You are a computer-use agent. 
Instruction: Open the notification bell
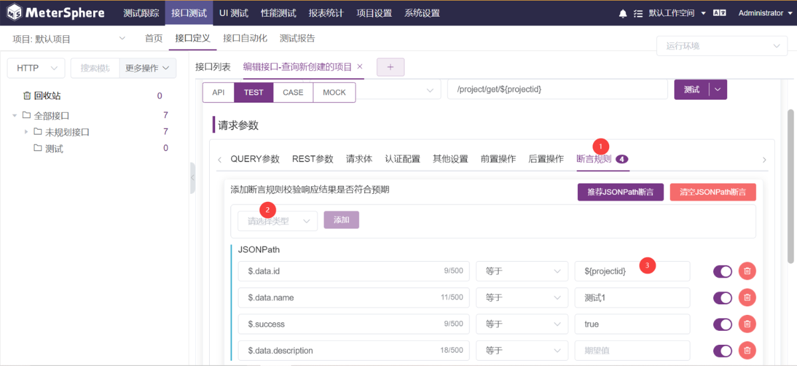click(623, 13)
